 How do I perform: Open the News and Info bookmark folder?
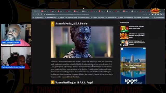click(129, 17)
